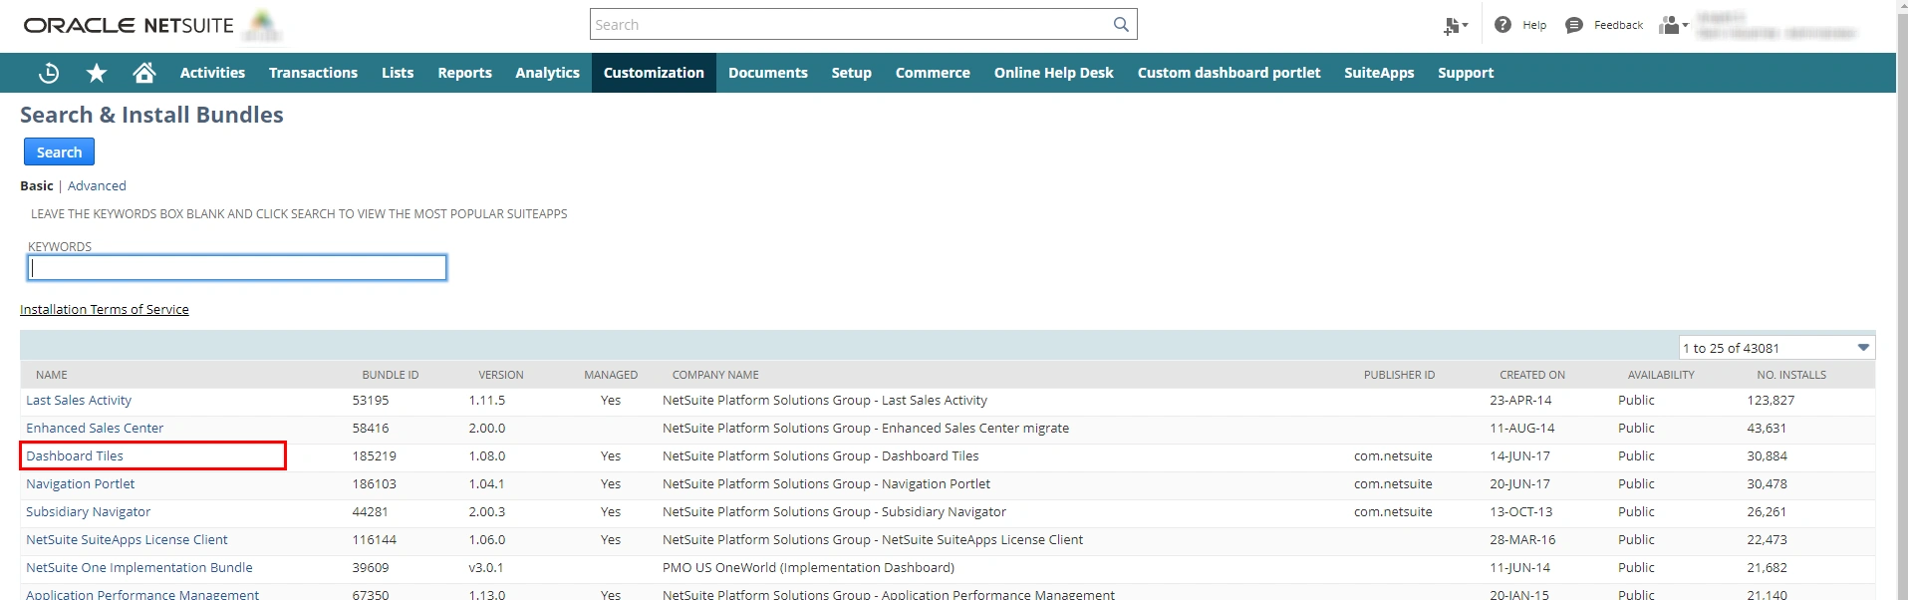Open the role switcher user icon

click(1674, 25)
